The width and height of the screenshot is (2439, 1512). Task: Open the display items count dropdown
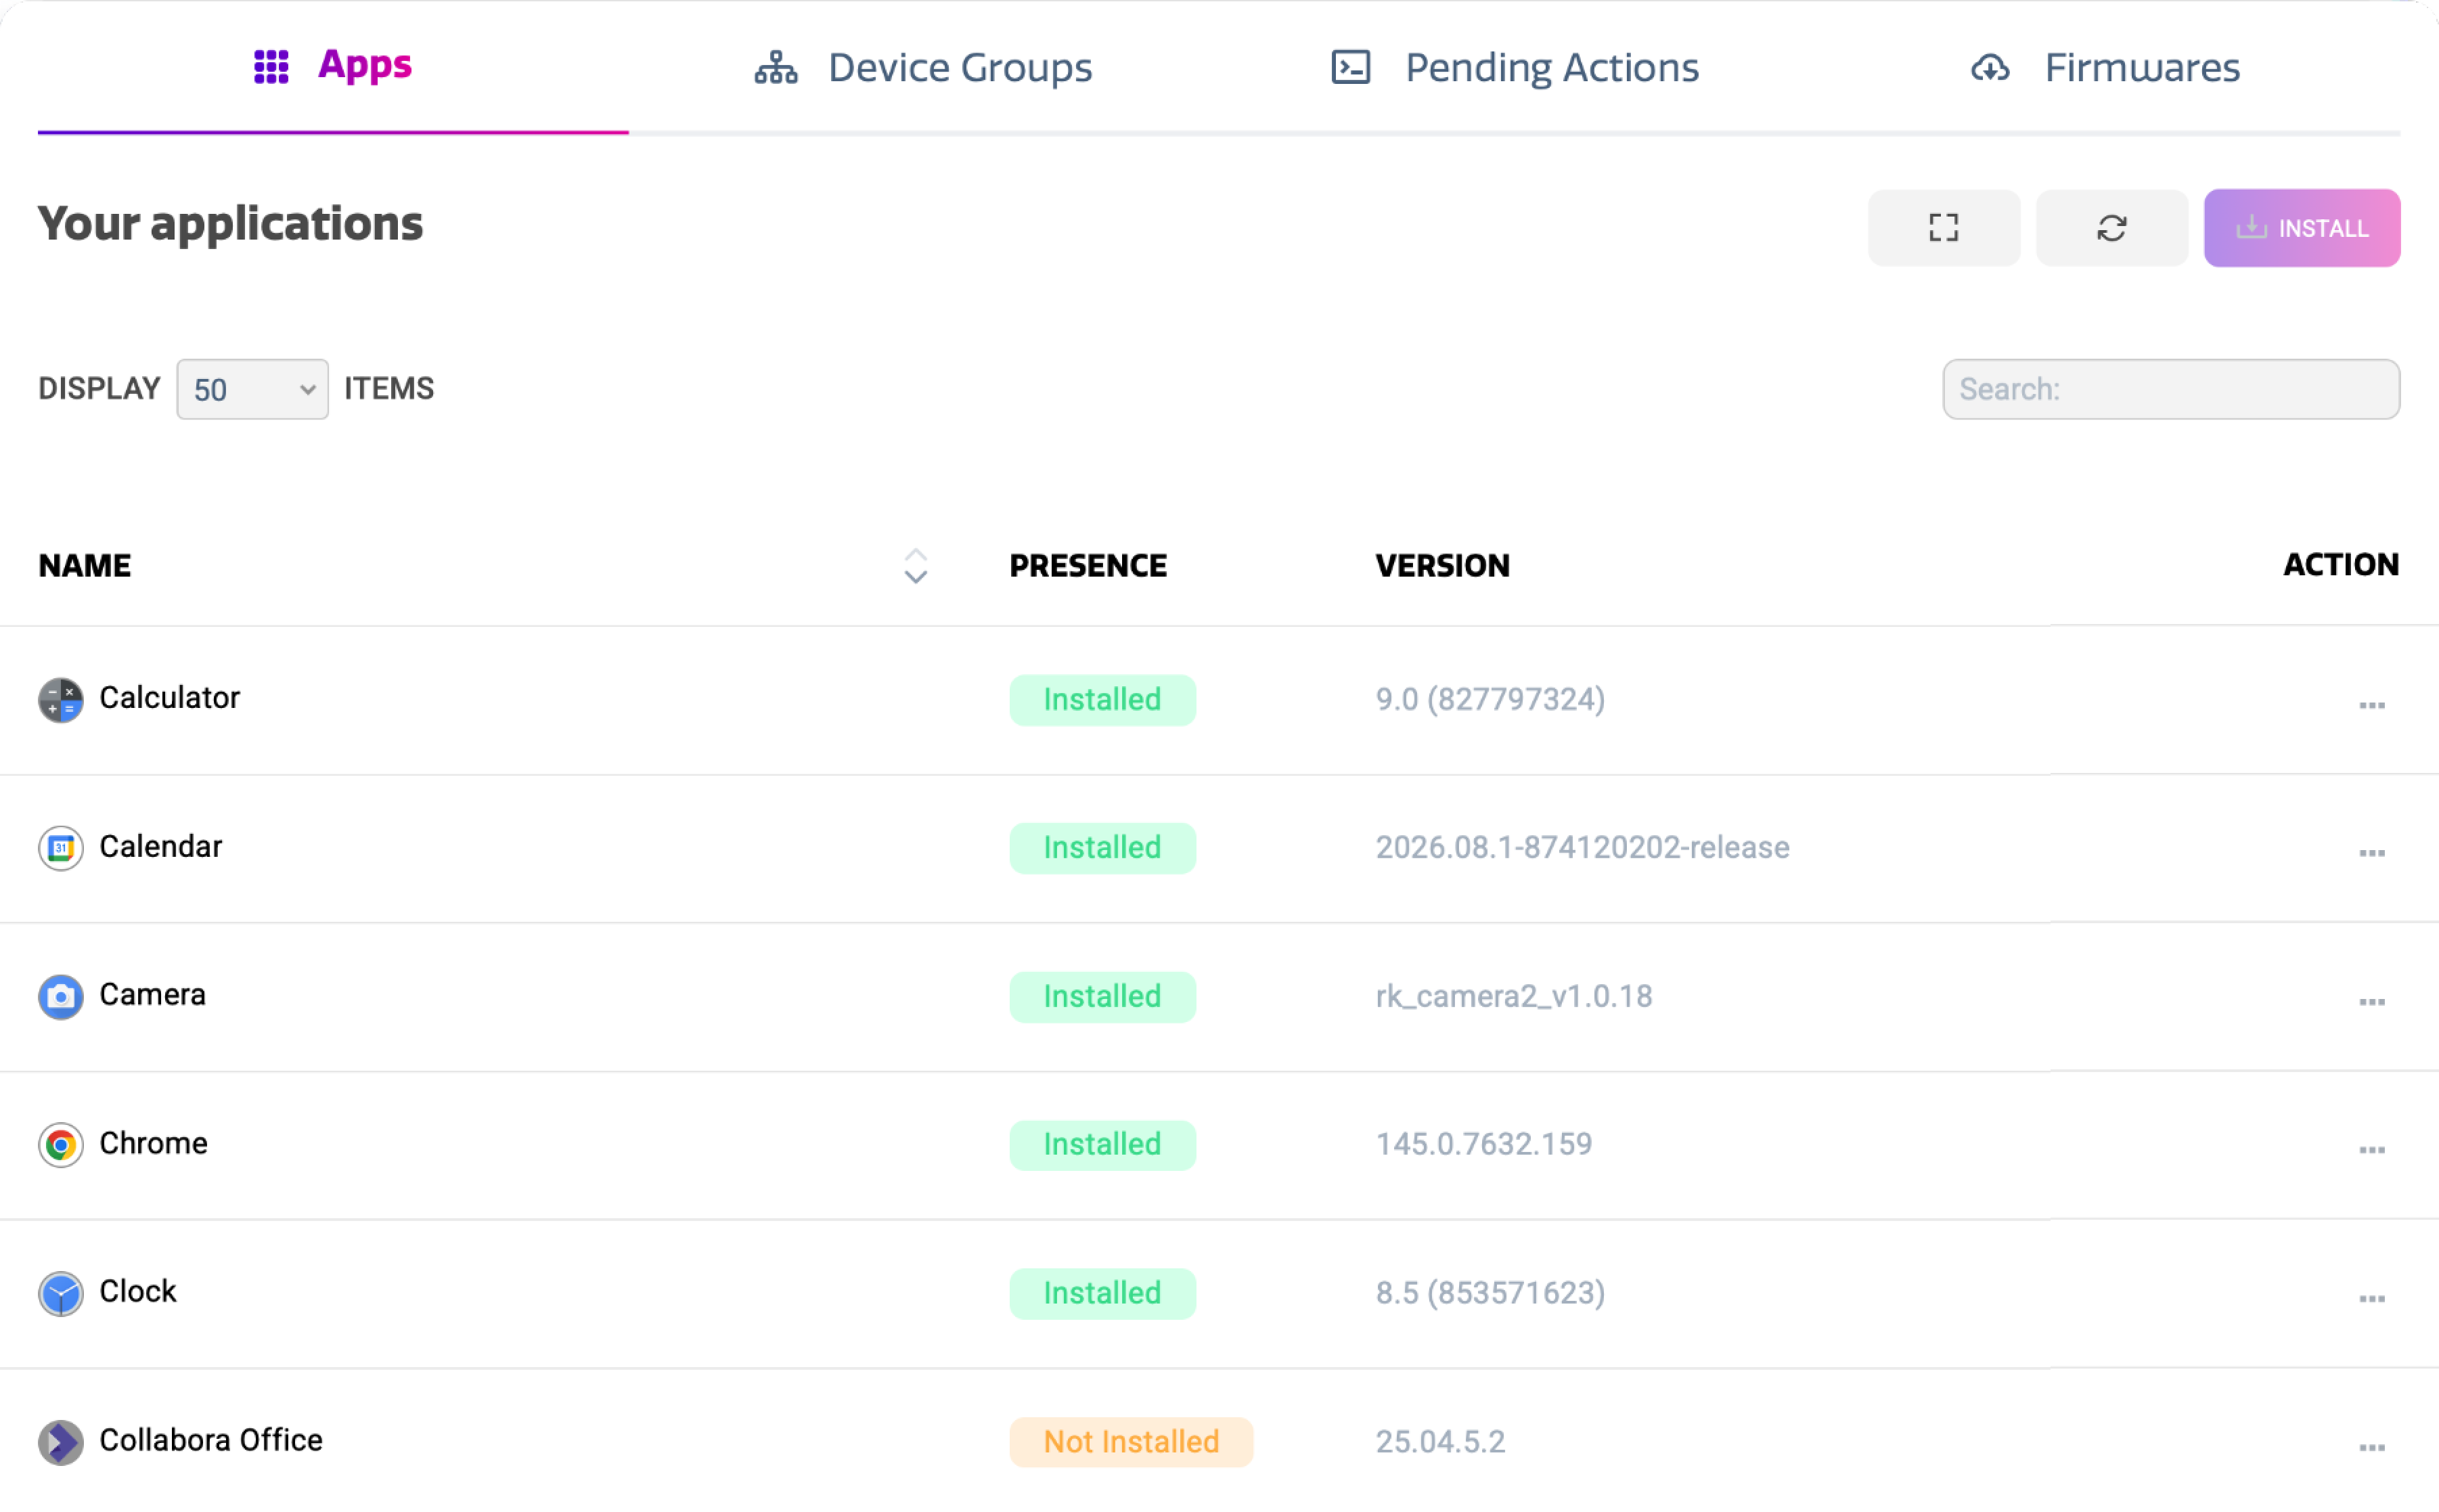click(252, 389)
